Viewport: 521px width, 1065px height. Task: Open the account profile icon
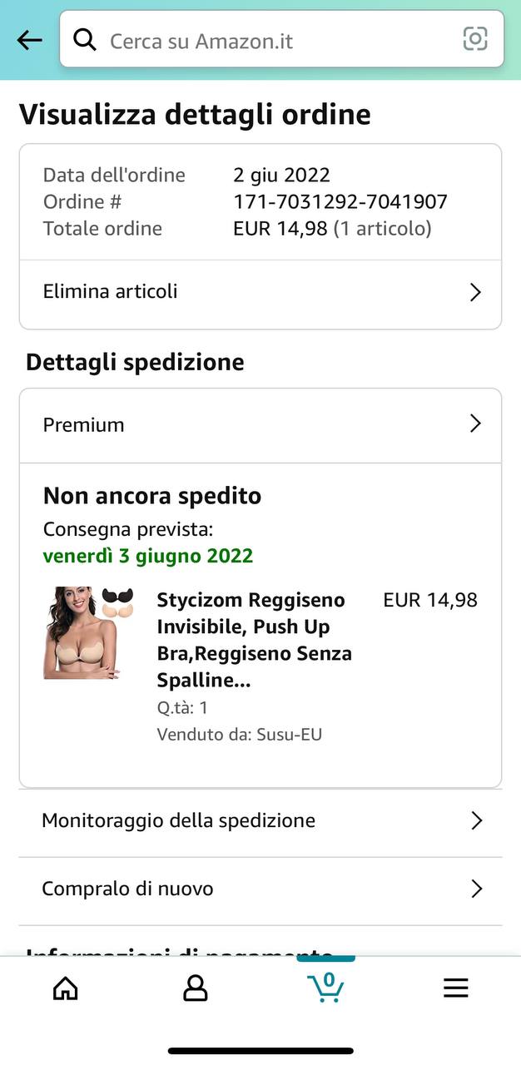coord(195,988)
